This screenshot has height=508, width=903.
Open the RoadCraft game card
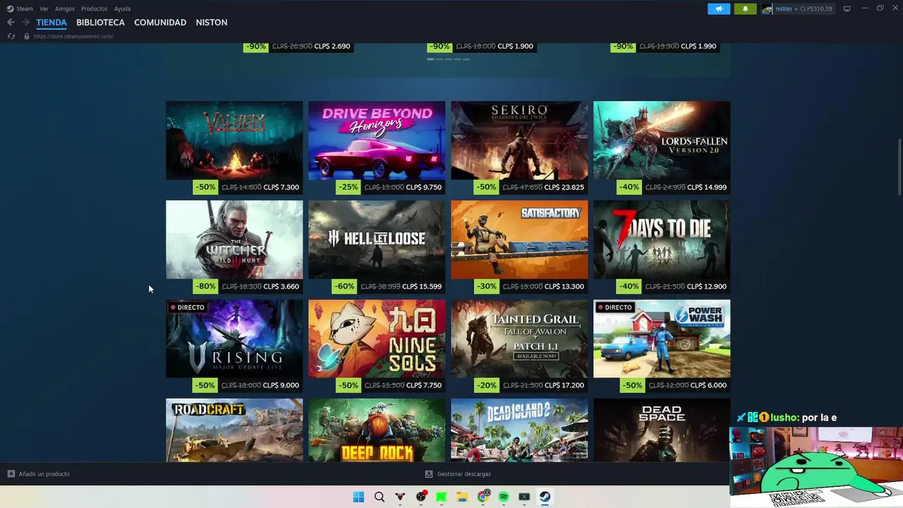(234, 430)
